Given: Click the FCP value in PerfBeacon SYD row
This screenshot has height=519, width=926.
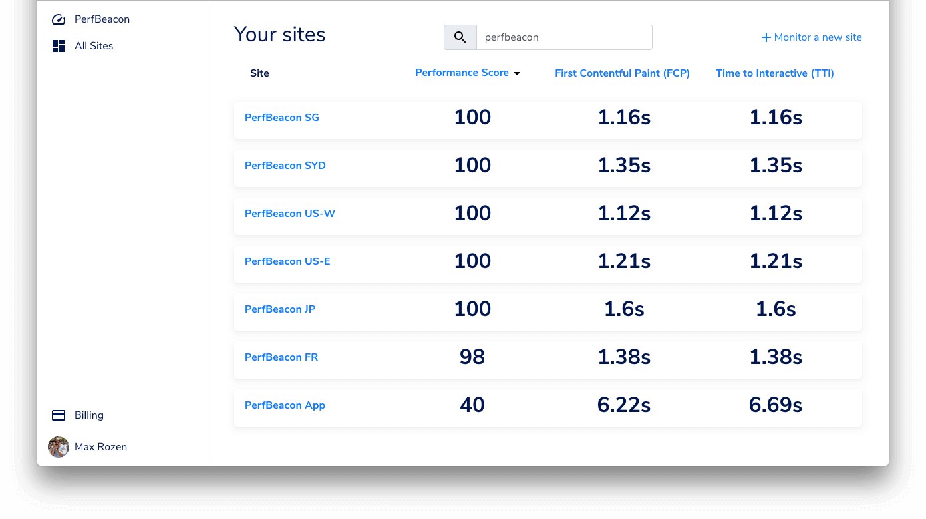Looking at the screenshot, I should (x=624, y=165).
